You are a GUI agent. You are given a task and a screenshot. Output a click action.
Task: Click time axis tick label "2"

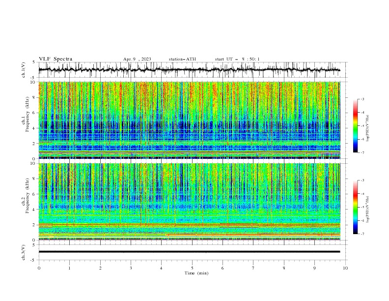click(100, 268)
